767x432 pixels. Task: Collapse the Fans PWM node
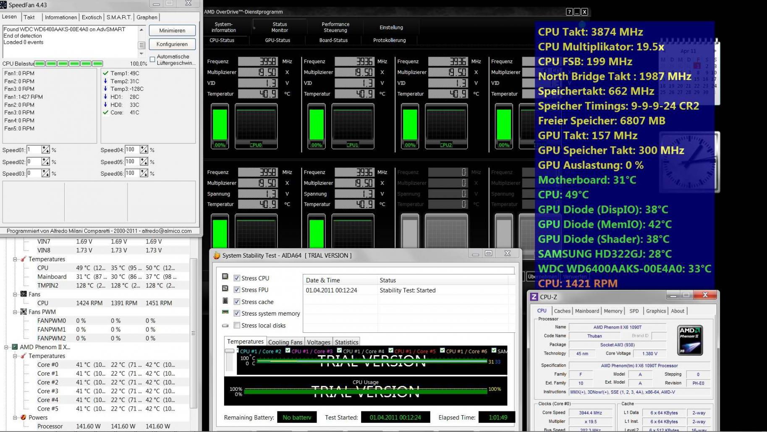pyautogui.click(x=15, y=312)
